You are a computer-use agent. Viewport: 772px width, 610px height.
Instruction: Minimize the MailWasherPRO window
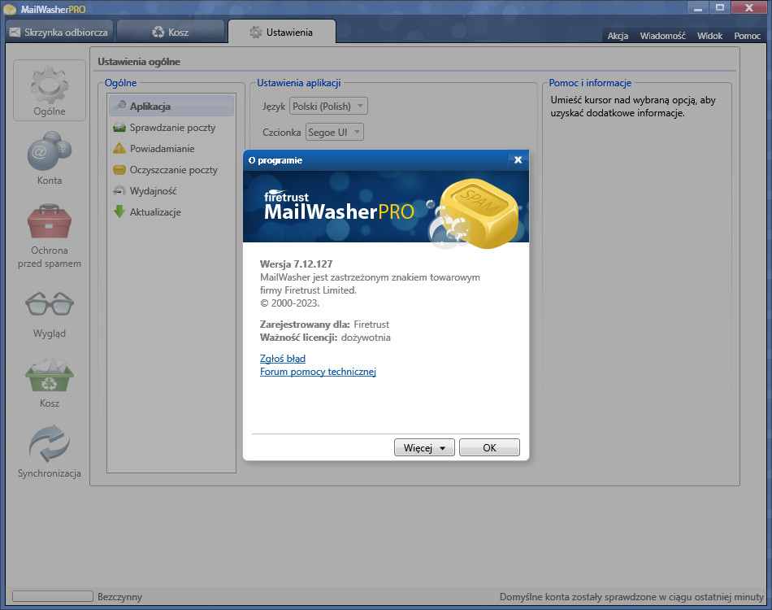click(698, 8)
